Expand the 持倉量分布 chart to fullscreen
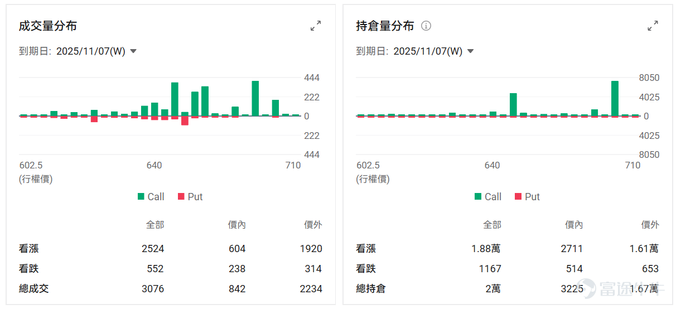676x309 pixels. click(x=653, y=26)
